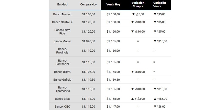Click Banco Macro's Compra Hoy price $1.090,00
Viewport: 220px width, 110px height.
(x=89, y=41)
